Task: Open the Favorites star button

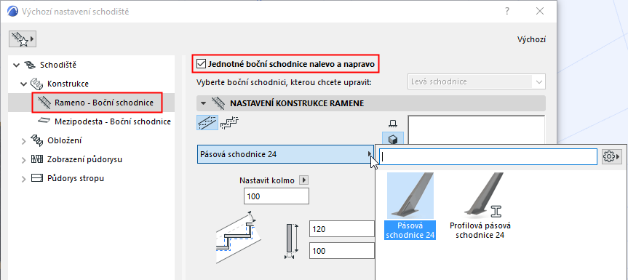Action: (x=22, y=39)
